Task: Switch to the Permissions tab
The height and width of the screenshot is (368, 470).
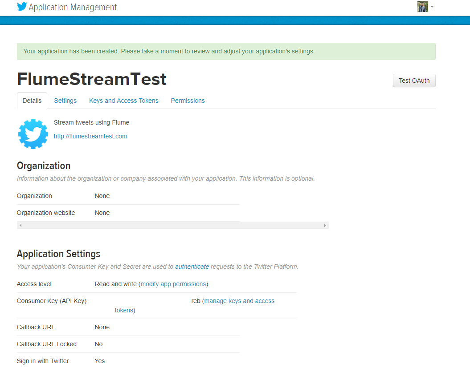Action: click(x=188, y=101)
